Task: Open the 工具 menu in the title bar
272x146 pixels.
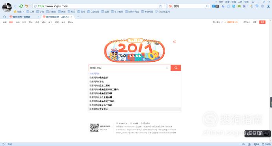Action: point(240,2)
